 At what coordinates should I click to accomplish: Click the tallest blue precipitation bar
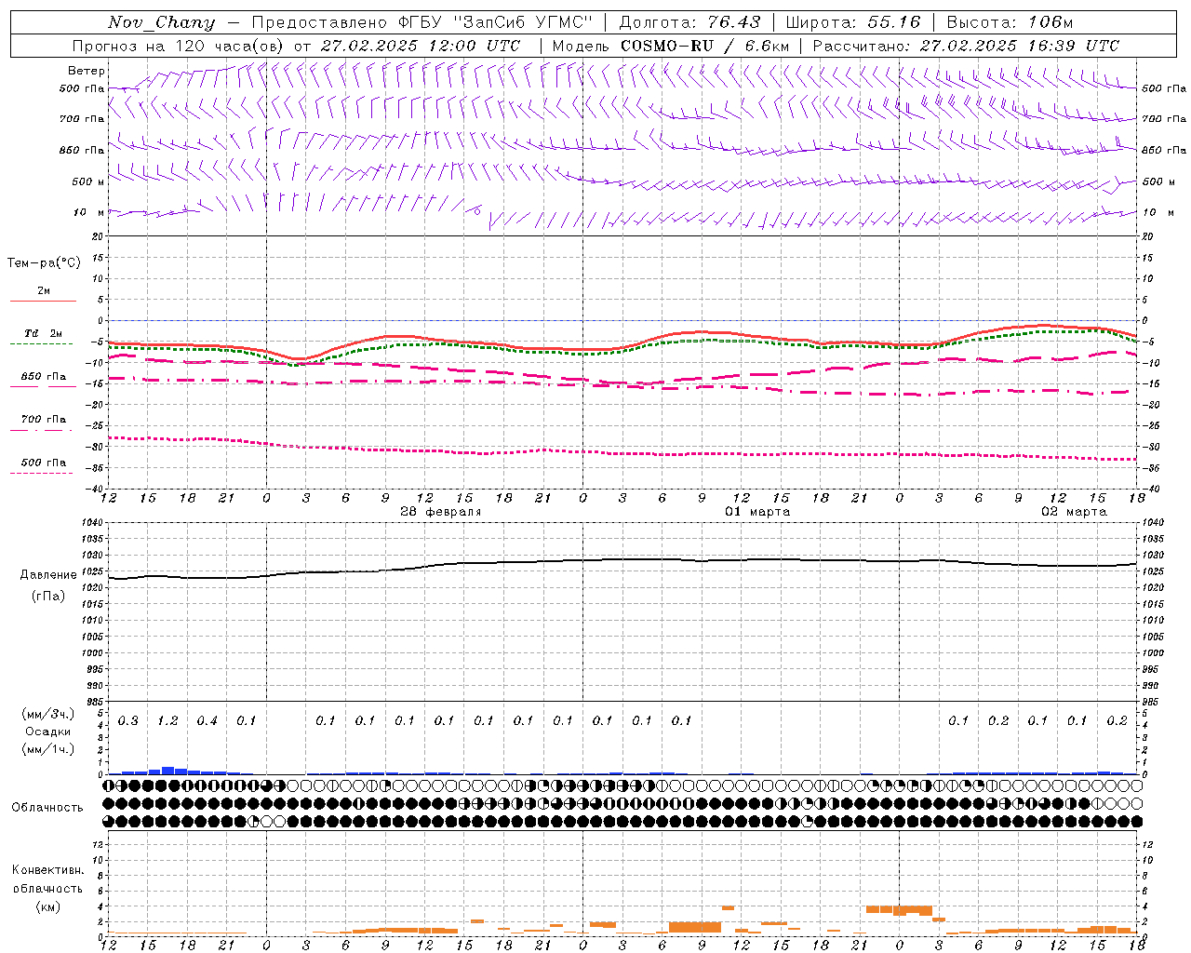click(x=168, y=770)
